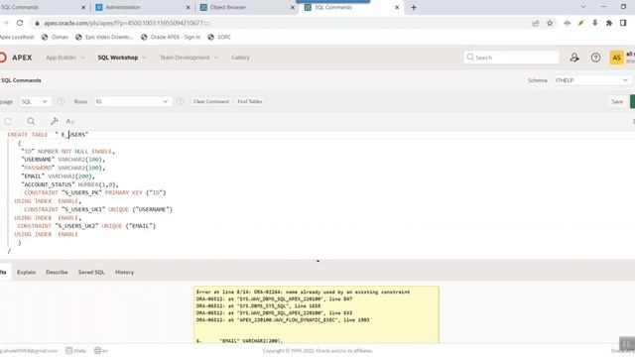Click the "S_USERS_UK2" UNIQUE constraint line
The width and height of the screenshot is (635, 357).
coord(86,226)
